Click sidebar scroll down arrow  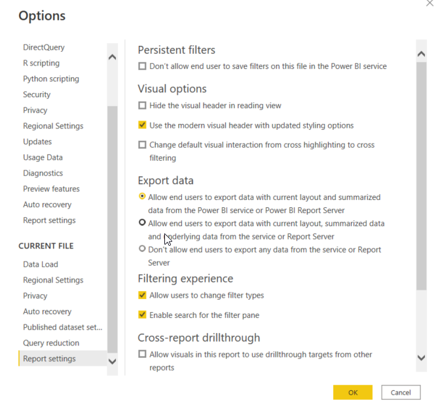pos(113,361)
